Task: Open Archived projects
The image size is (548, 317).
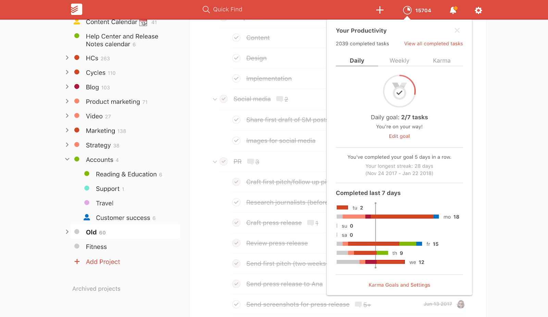Action: tap(96, 289)
